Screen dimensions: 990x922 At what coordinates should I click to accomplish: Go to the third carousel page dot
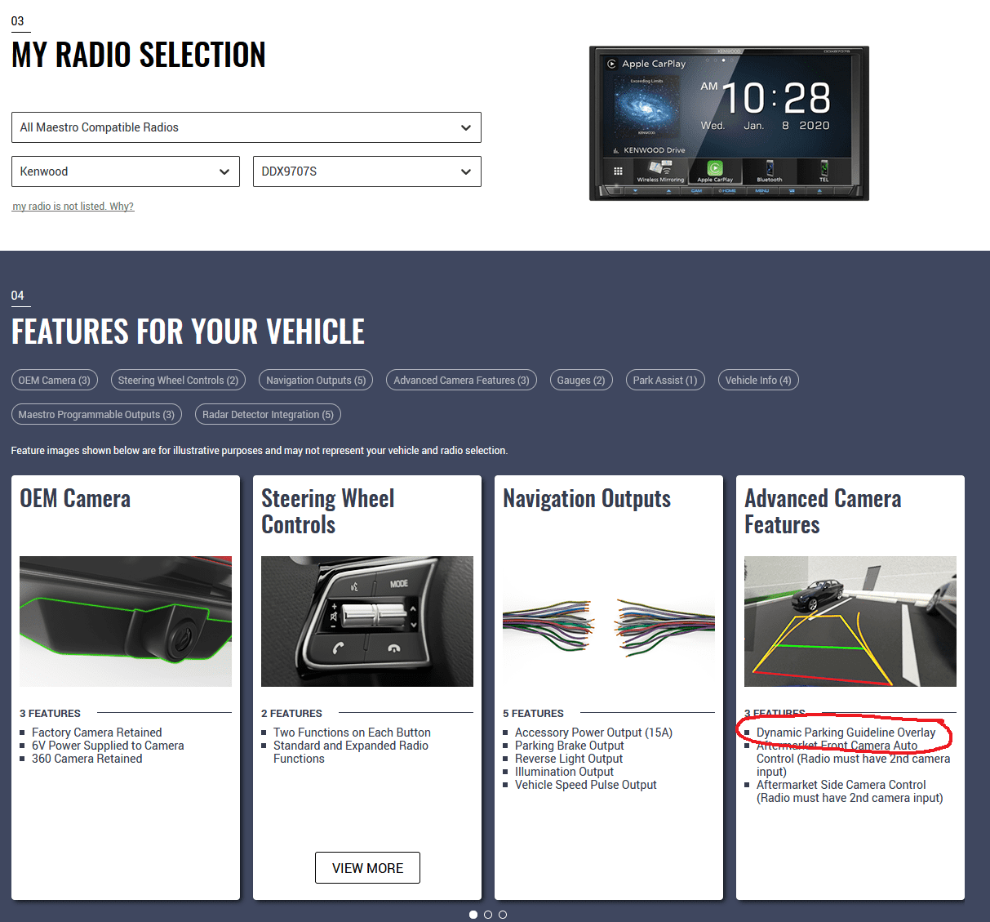tap(503, 915)
